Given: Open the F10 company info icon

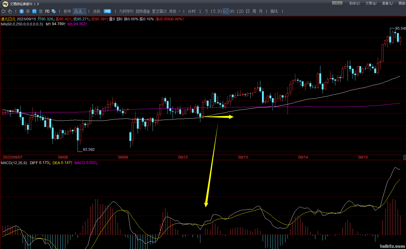Looking at the screenshot, I should (47, 11).
